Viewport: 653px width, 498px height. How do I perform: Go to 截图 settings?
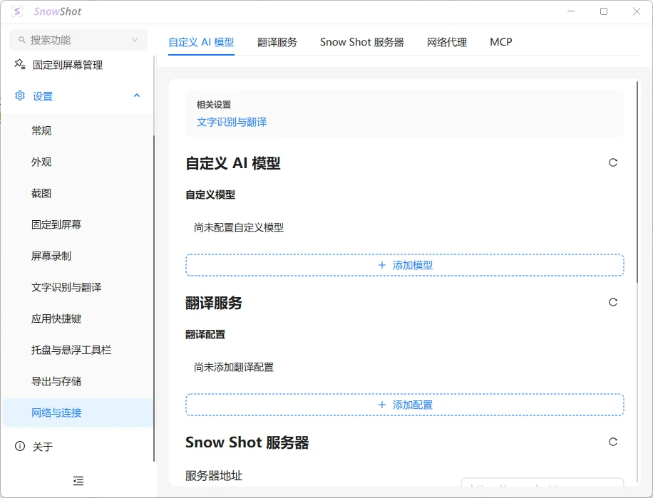(78, 193)
